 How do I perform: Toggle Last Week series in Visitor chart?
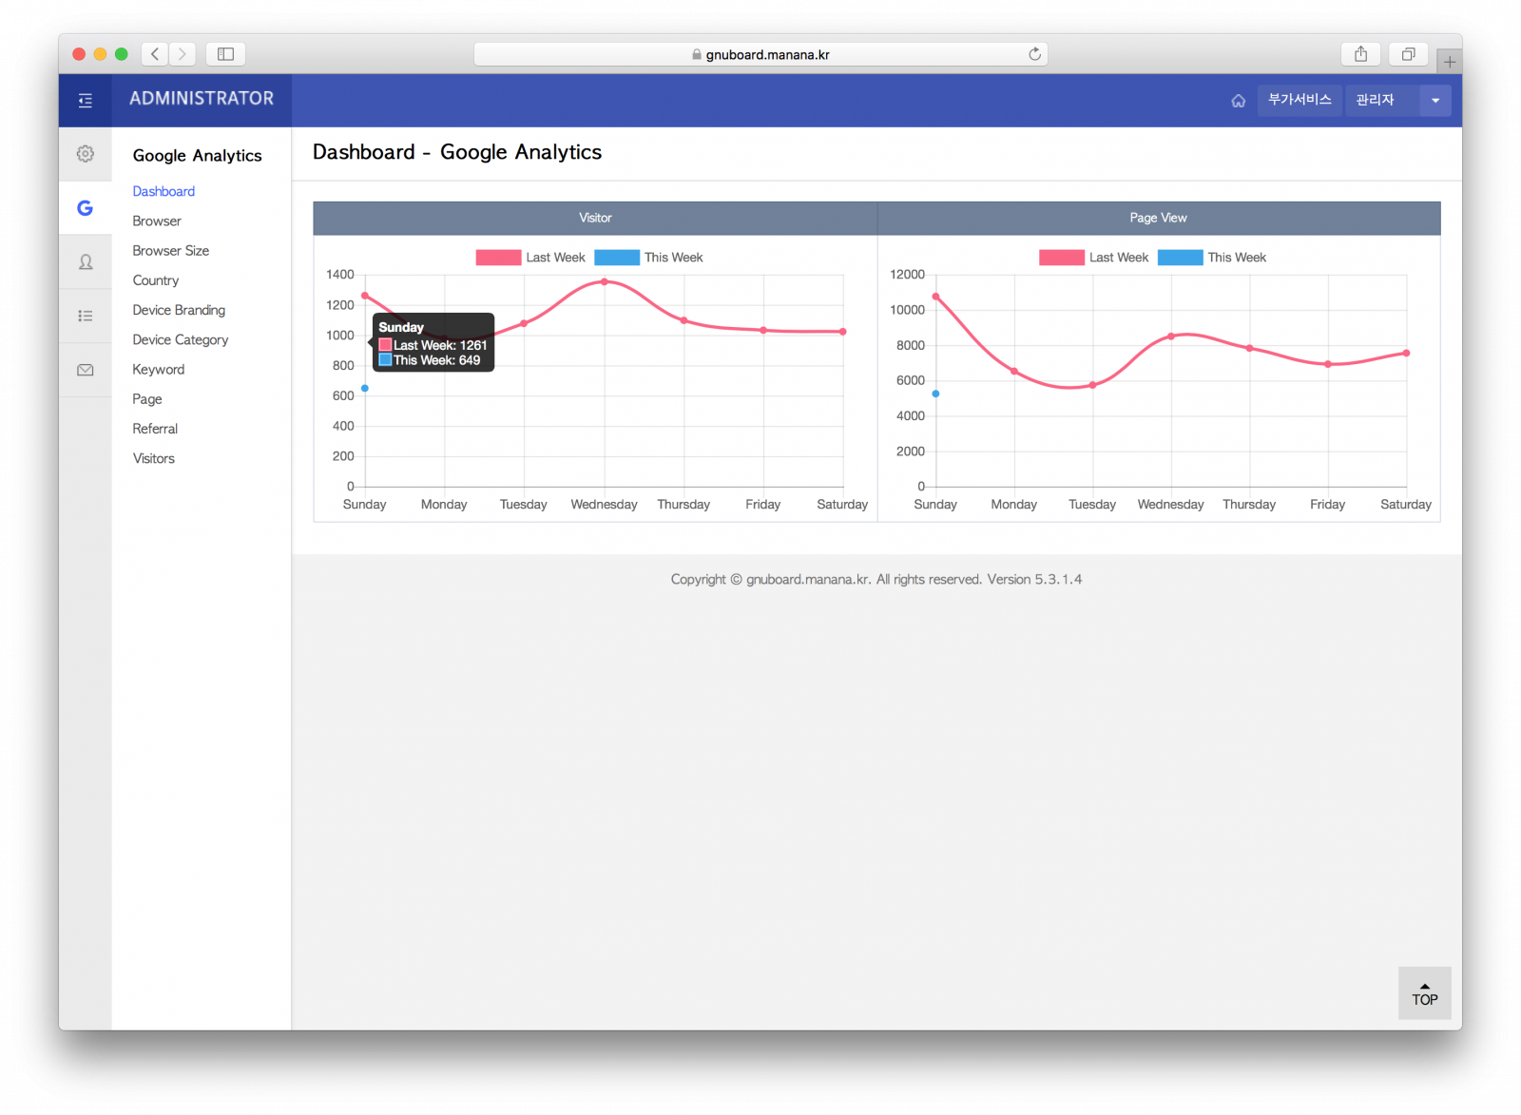[x=530, y=258]
